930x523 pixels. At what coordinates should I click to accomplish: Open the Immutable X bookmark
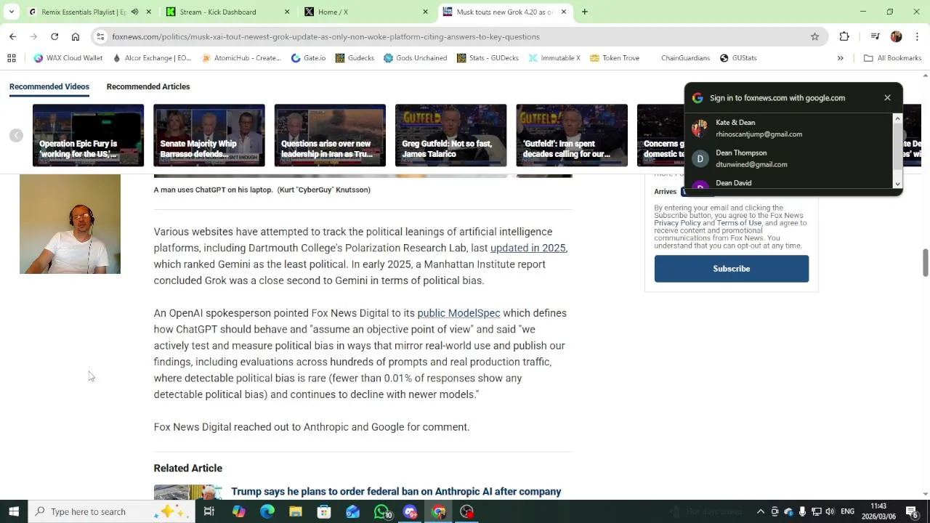tap(554, 58)
